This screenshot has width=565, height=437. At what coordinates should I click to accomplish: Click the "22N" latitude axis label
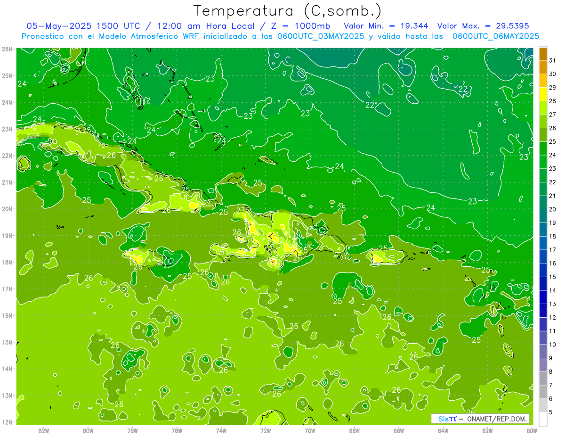7,156
